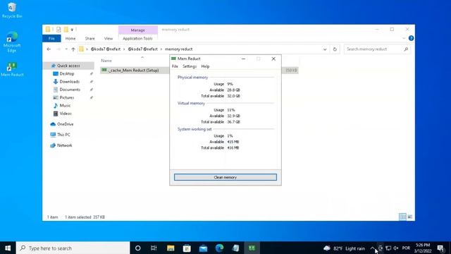
Task: Click the Mem Reduct taskbar button
Action: point(252,248)
